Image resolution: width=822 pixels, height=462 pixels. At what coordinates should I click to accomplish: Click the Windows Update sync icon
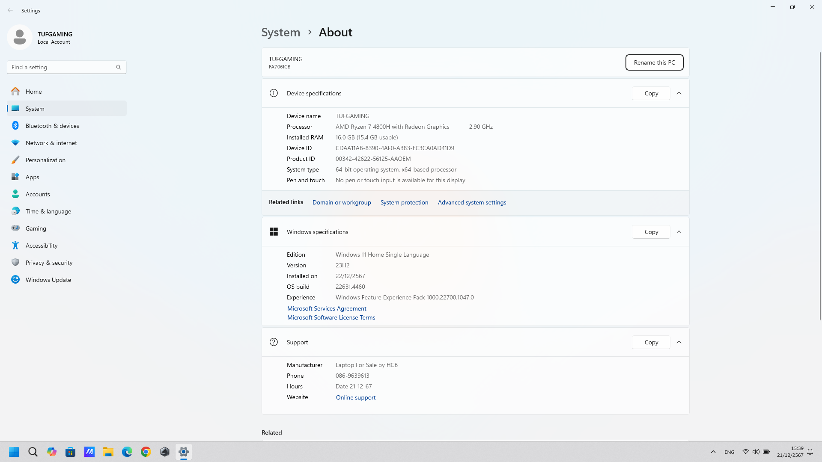coord(15,280)
